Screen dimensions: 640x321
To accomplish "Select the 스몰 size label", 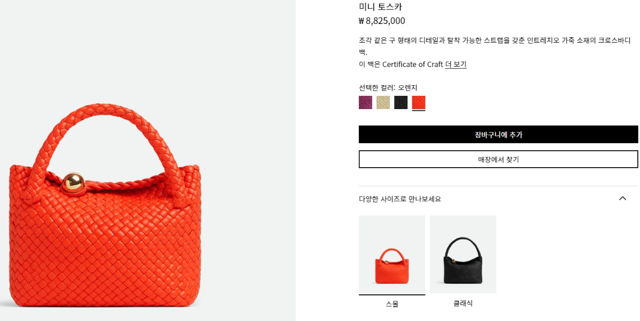I will pos(392,304).
